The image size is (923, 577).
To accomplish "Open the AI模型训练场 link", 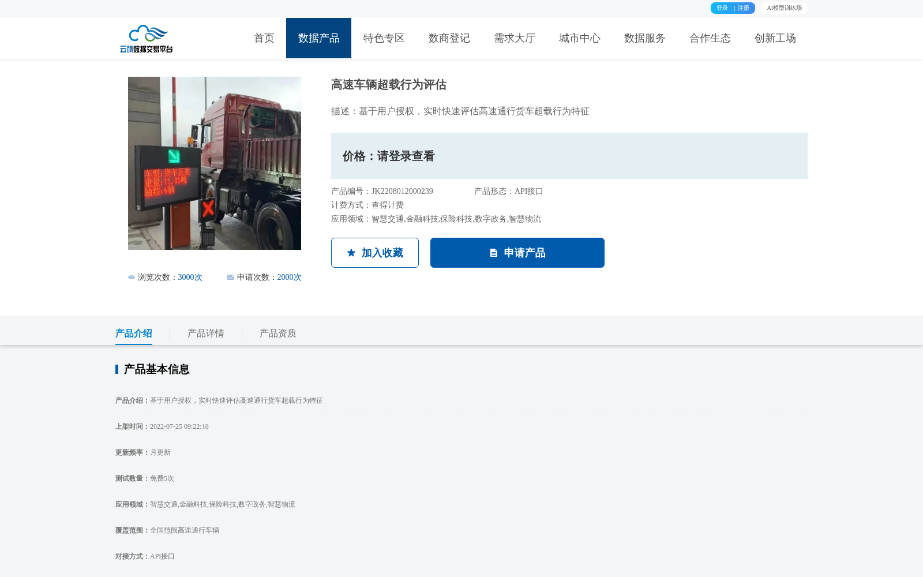I will tap(784, 8).
